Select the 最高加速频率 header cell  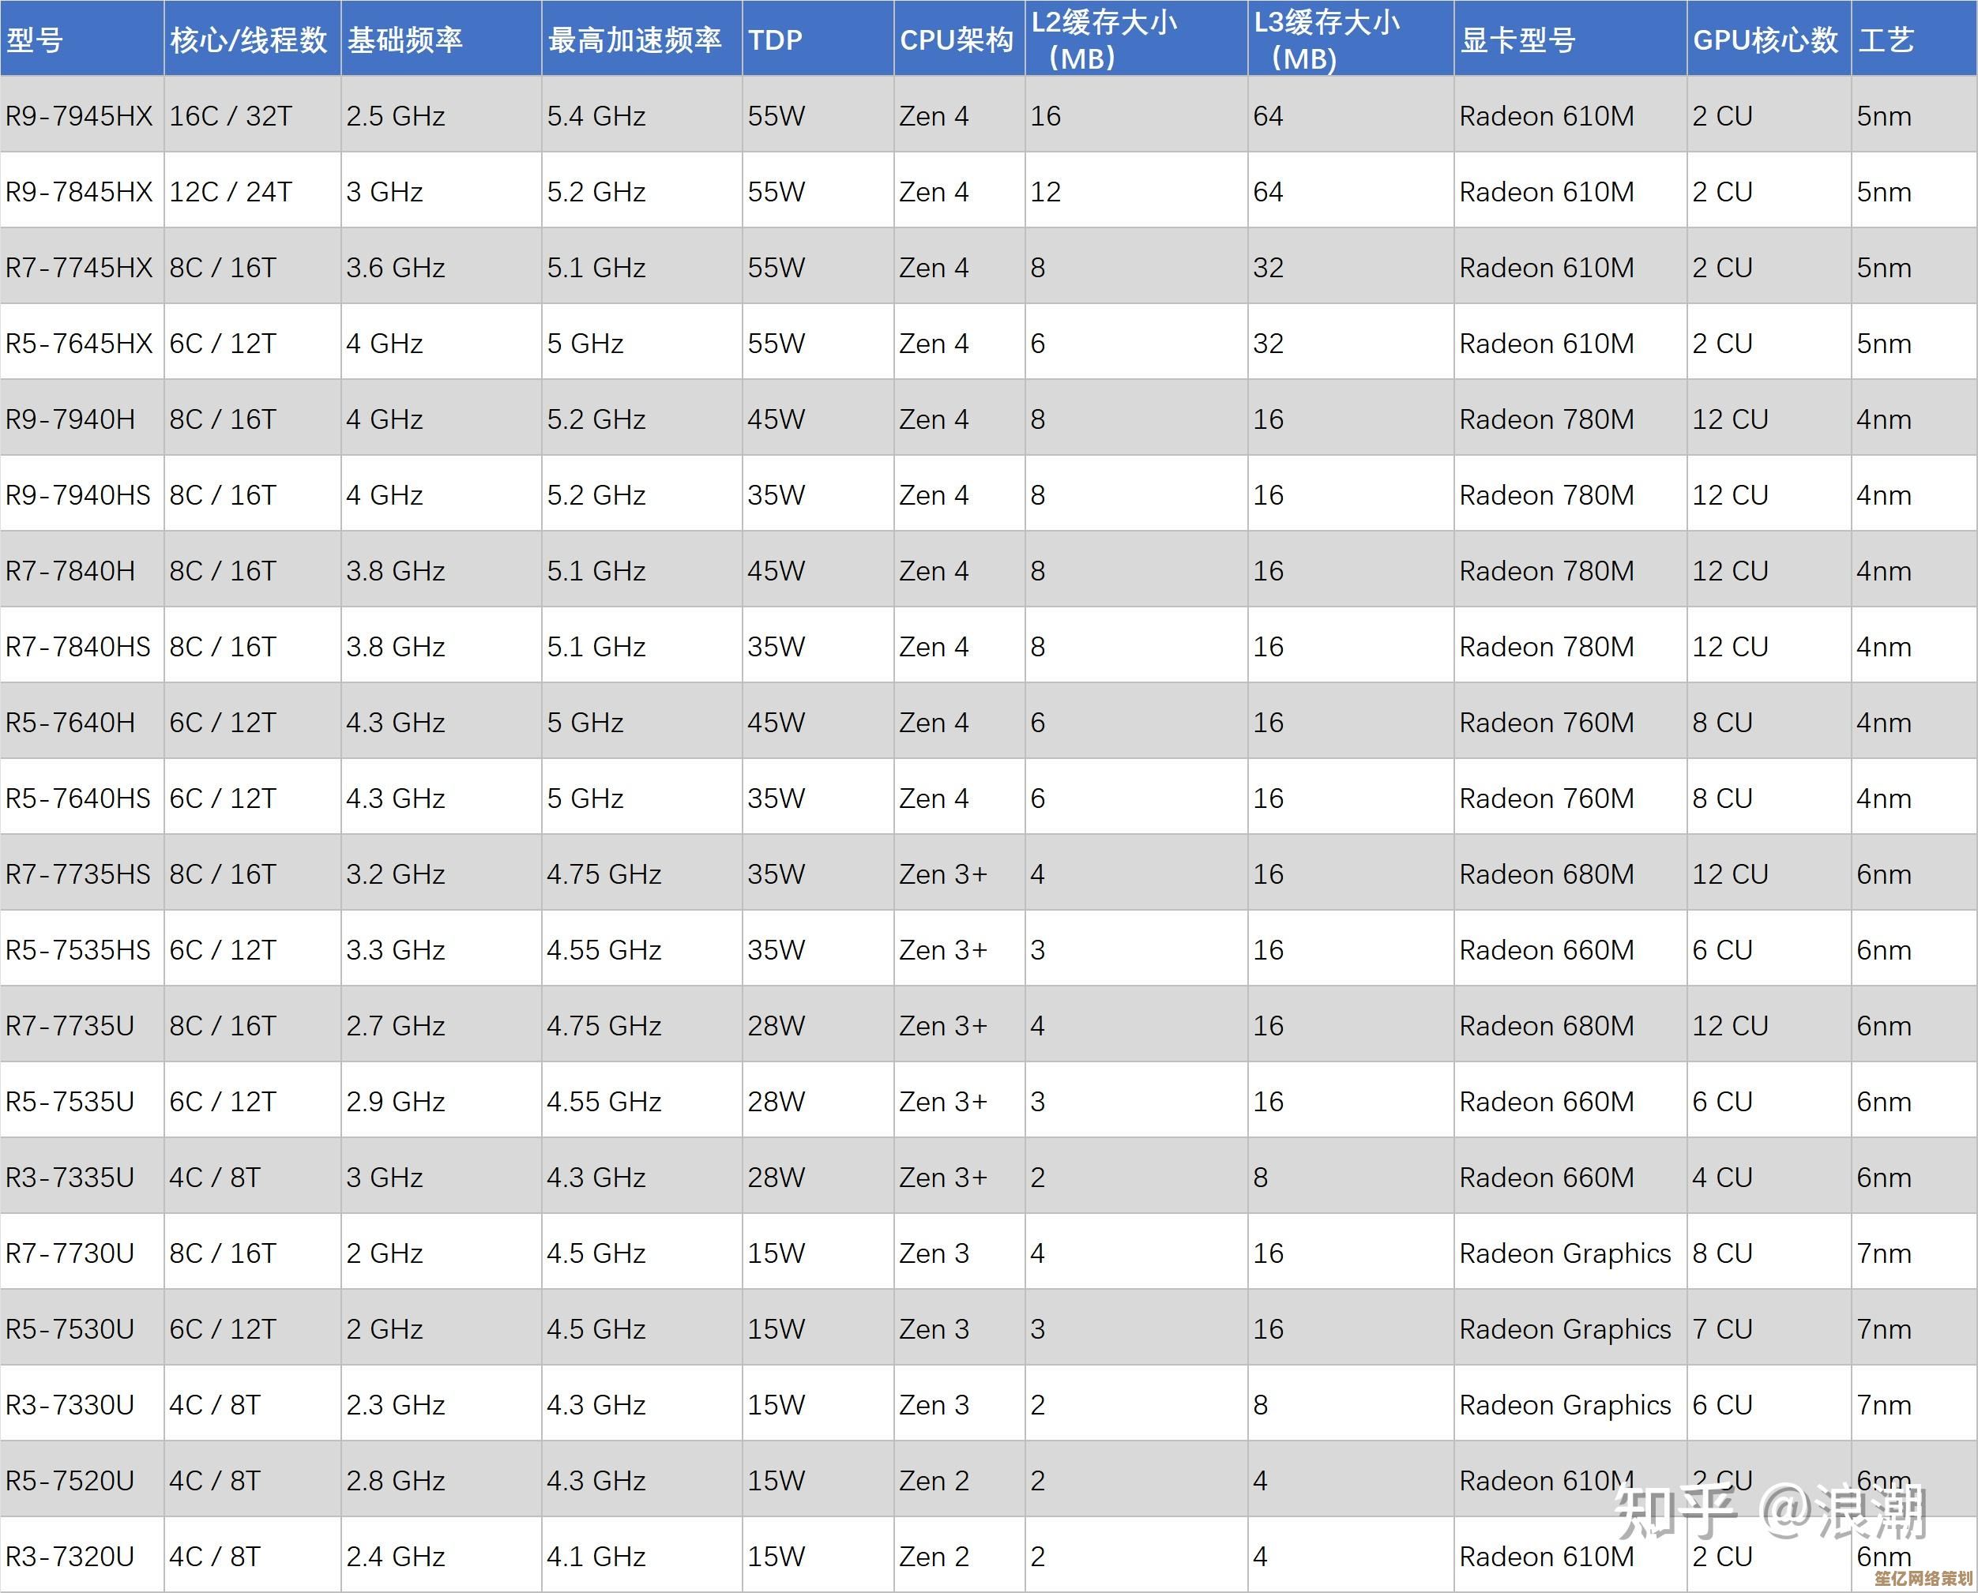[634, 39]
